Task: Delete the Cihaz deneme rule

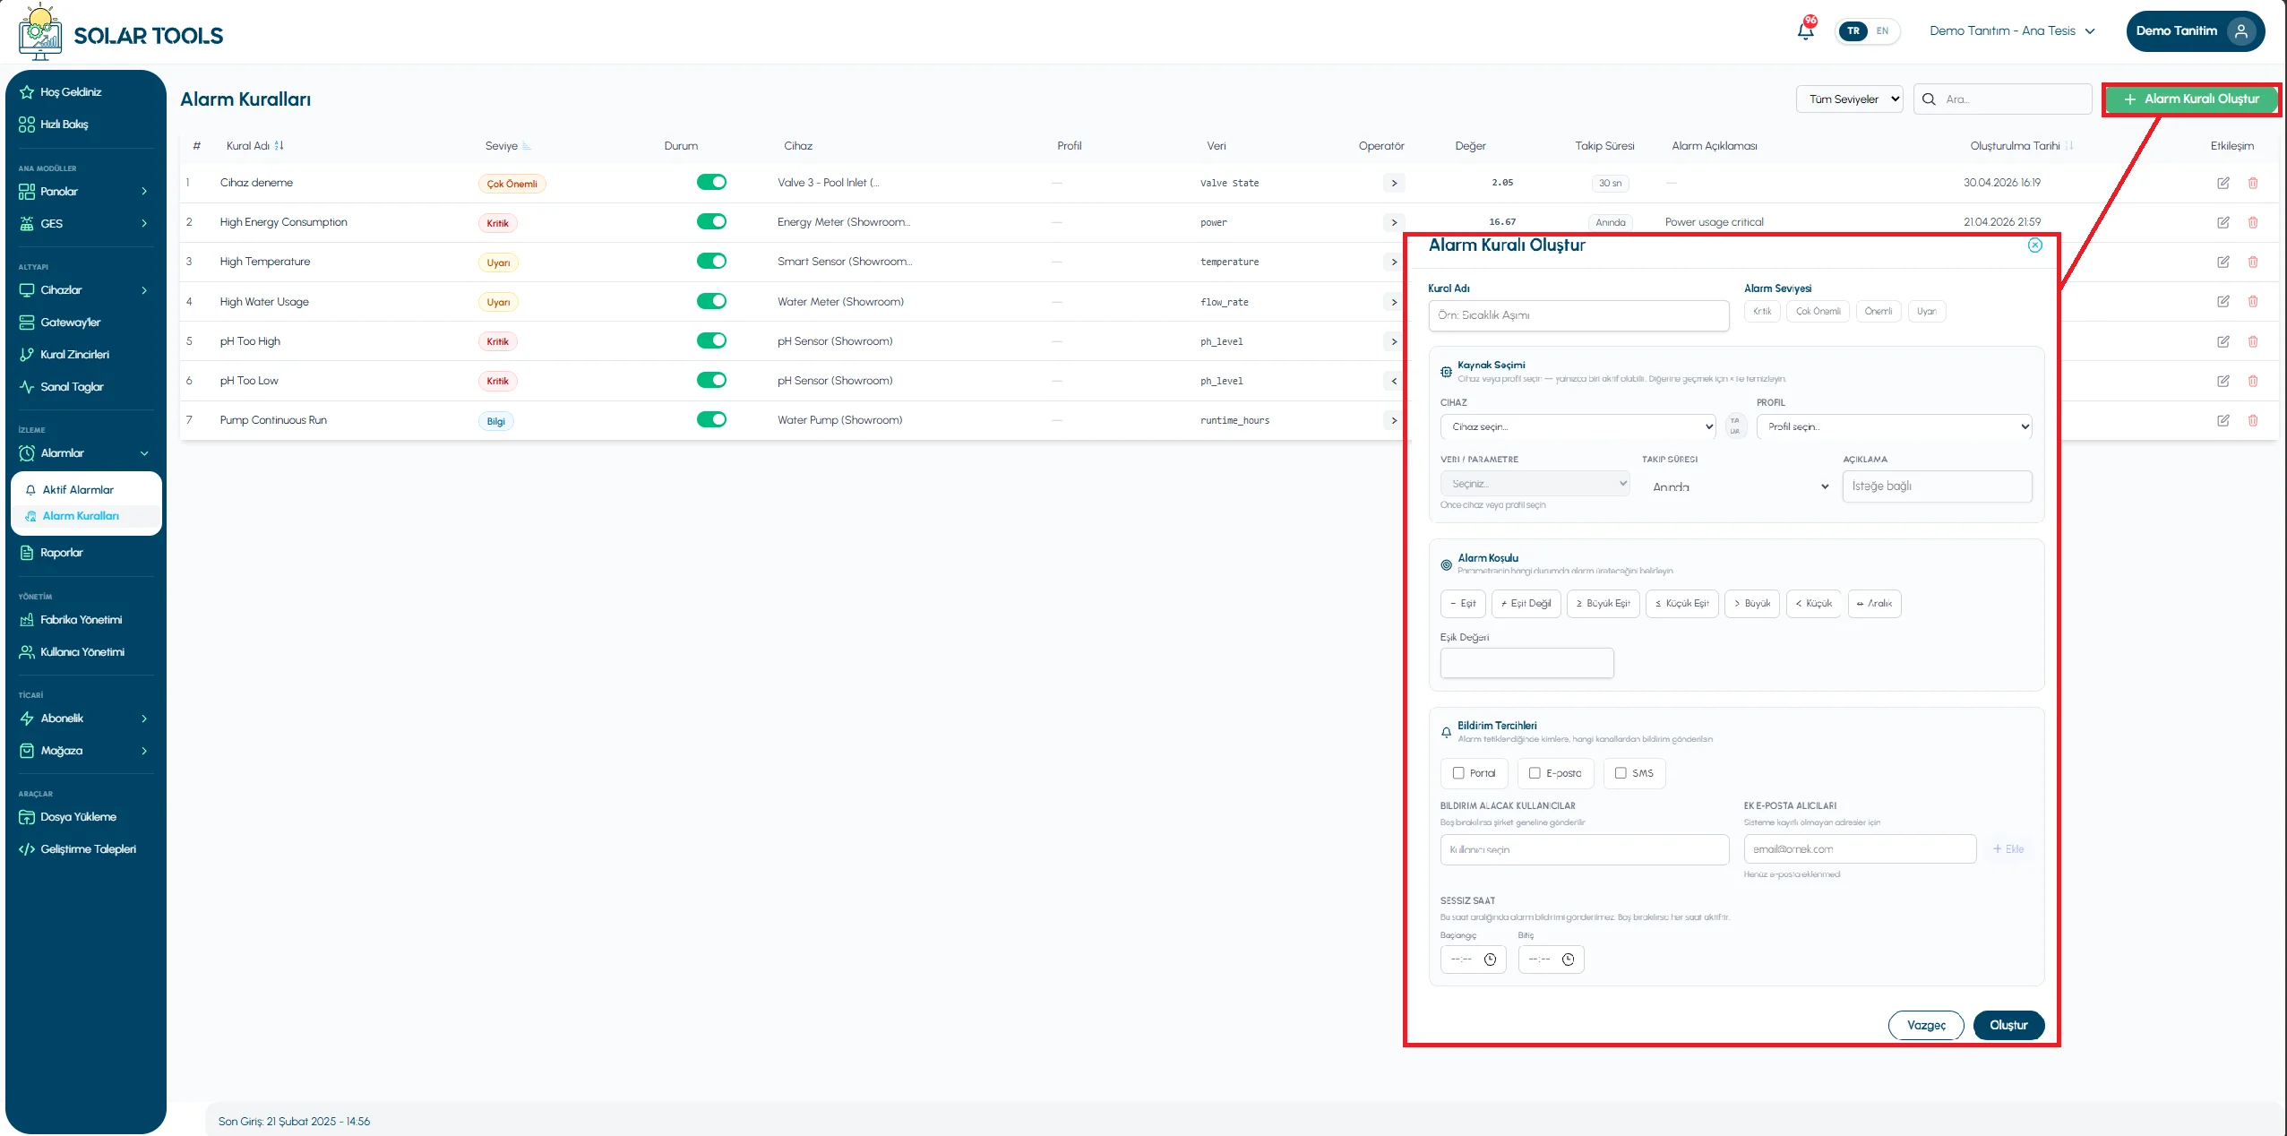Action: [2252, 183]
